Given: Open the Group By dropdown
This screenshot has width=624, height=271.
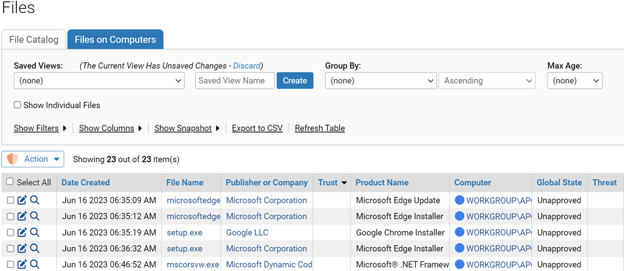Looking at the screenshot, I should tap(381, 81).
